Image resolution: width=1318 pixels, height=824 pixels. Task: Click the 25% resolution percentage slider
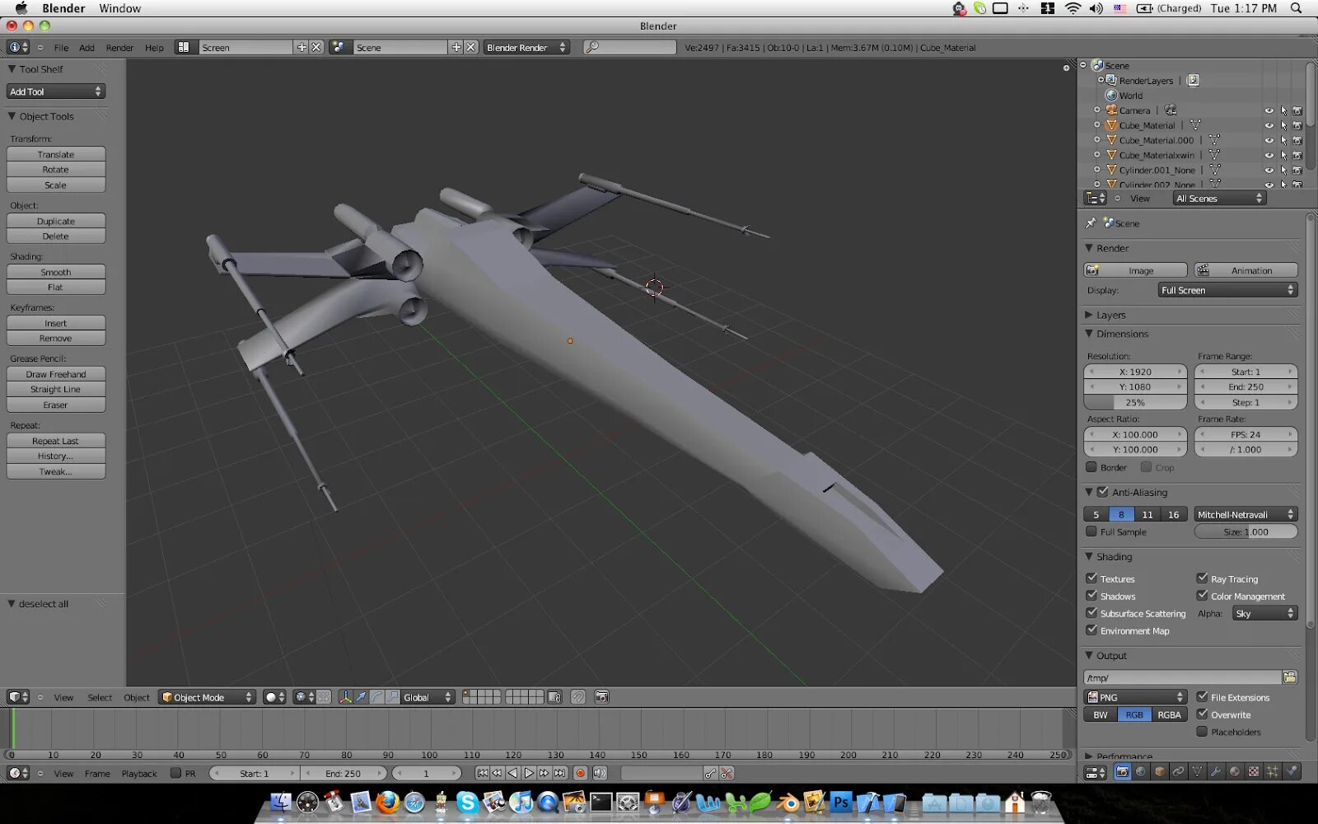[x=1135, y=402]
